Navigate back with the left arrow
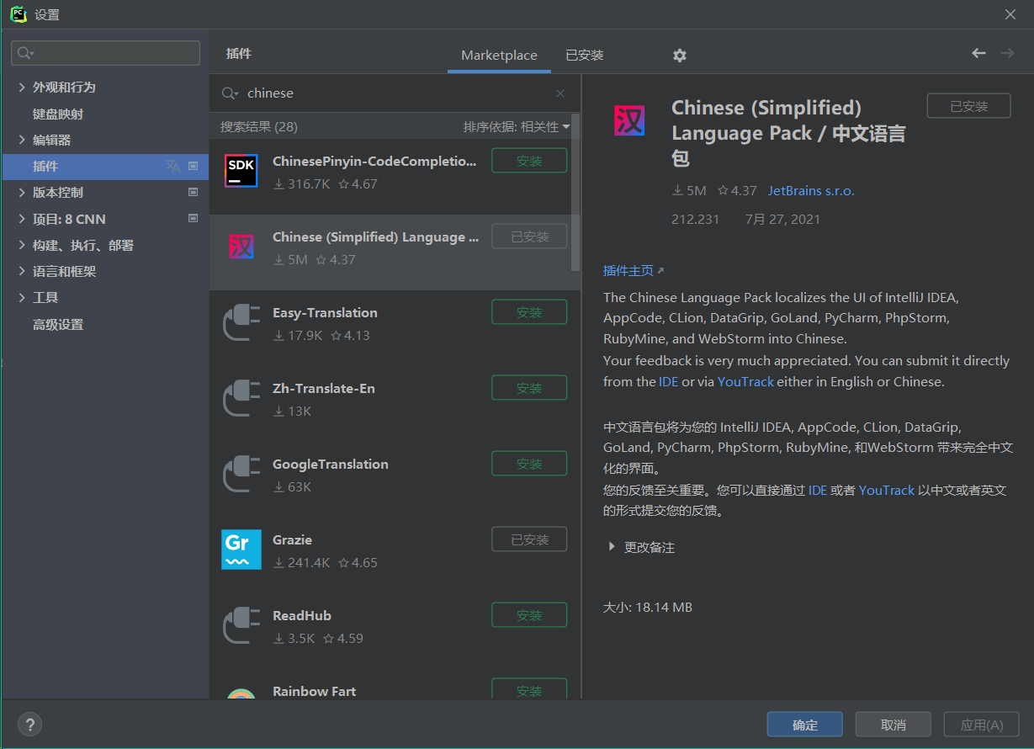The width and height of the screenshot is (1034, 749). tap(978, 53)
